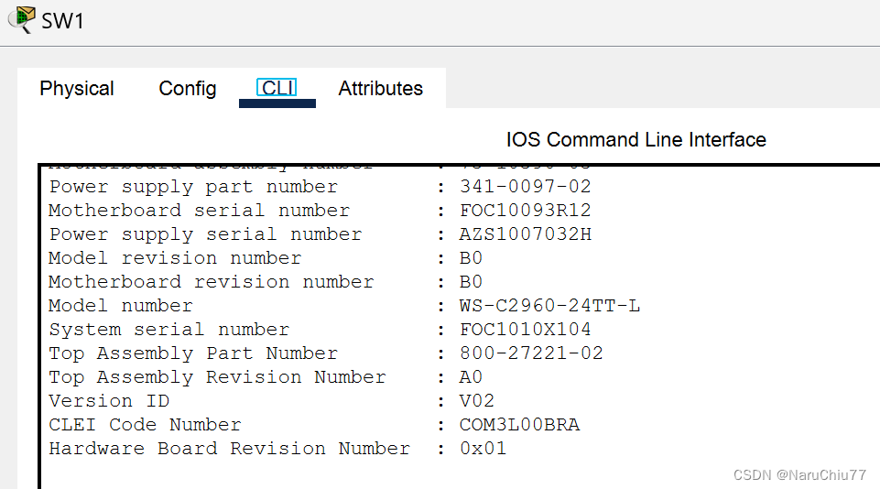This screenshot has width=880, height=489.
Task: Click the System serial number label
Action: pos(168,330)
